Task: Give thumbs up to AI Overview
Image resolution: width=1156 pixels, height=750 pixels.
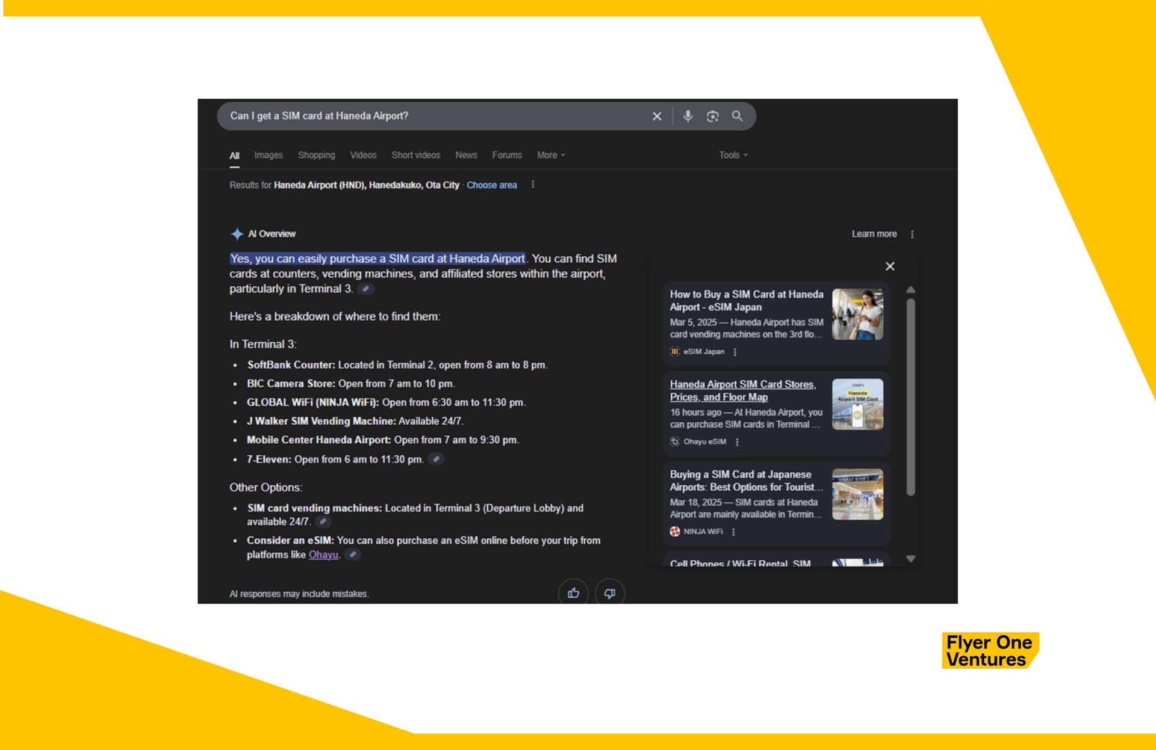Action: point(573,593)
